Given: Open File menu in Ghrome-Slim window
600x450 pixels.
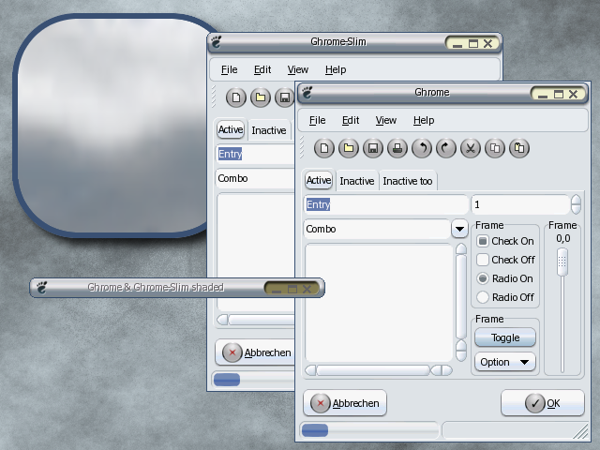Looking at the screenshot, I should (x=229, y=70).
